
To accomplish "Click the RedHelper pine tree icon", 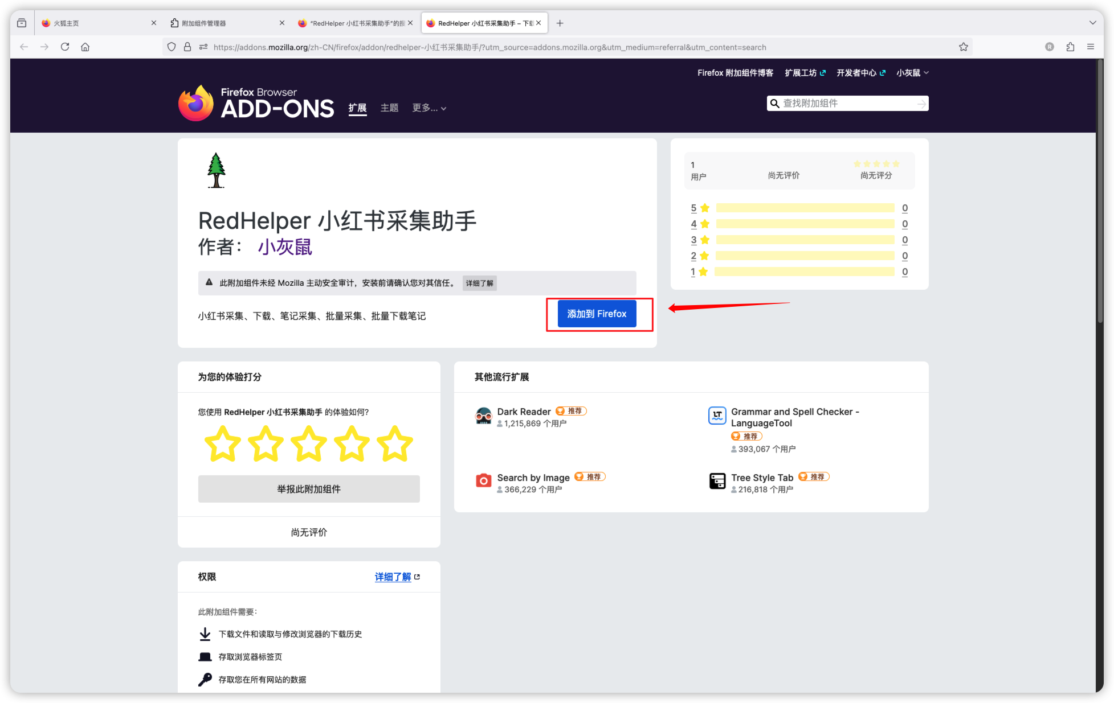I will tap(216, 170).
